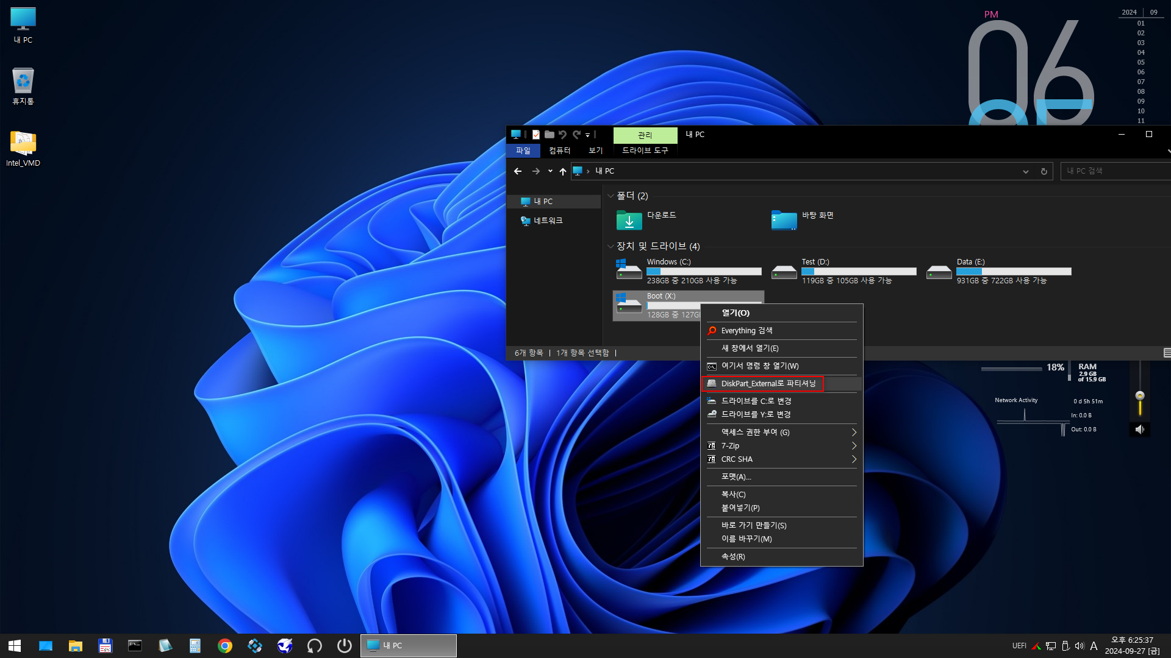Launch Google Chrome from the taskbar
The height and width of the screenshot is (658, 1171).
click(x=225, y=646)
